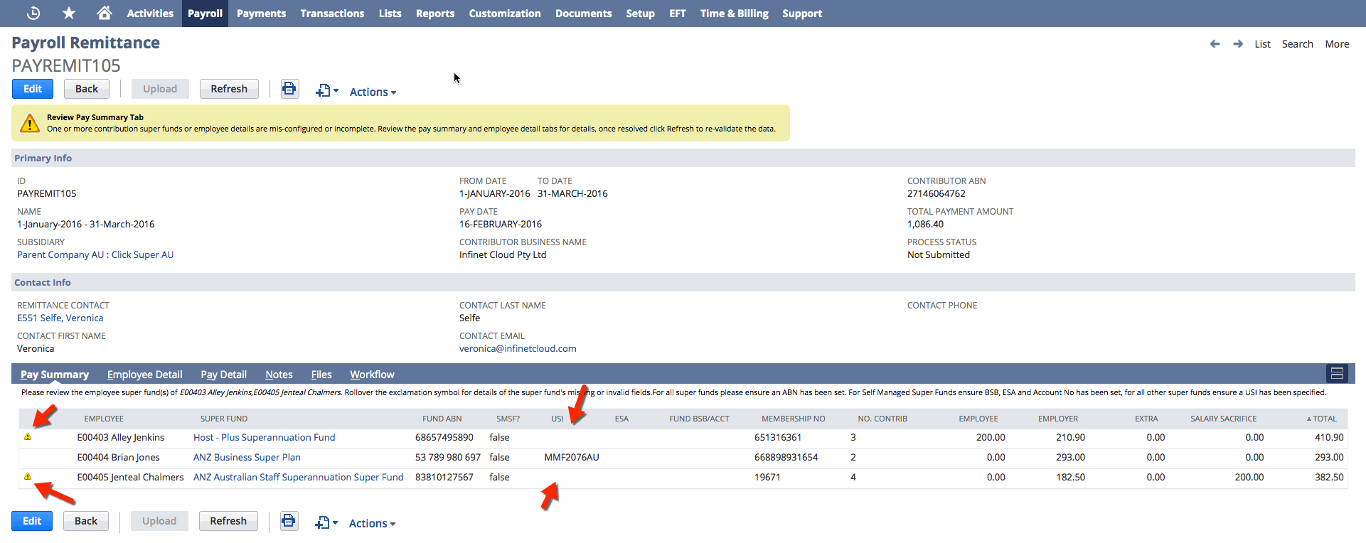The image size is (1366, 543).
Task: Open the Support menu
Action: click(x=802, y=14)
